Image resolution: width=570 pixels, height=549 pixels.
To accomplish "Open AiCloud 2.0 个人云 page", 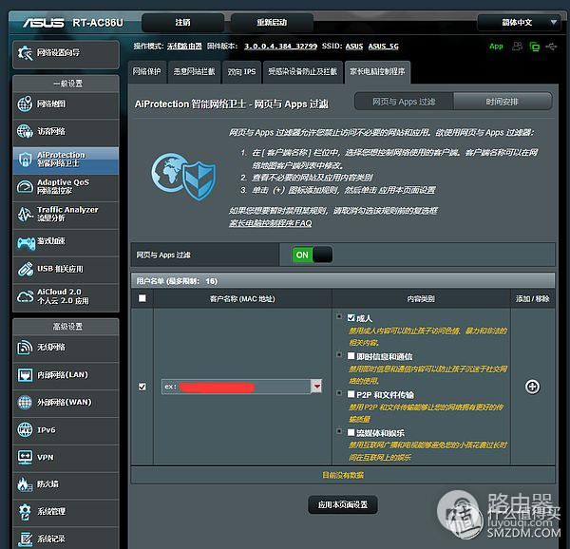I will click(65, 296).
